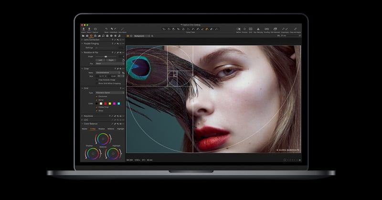Image resolution: width=382 pixels, height=200 pixels.
Task: Open the Details magnifier tool tab
Action: coord(103,36)
